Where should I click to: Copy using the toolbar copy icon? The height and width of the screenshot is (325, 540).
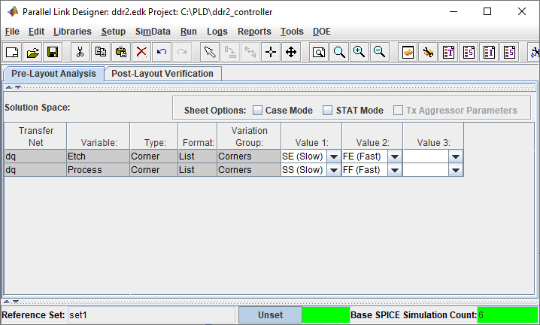(101, 52)
